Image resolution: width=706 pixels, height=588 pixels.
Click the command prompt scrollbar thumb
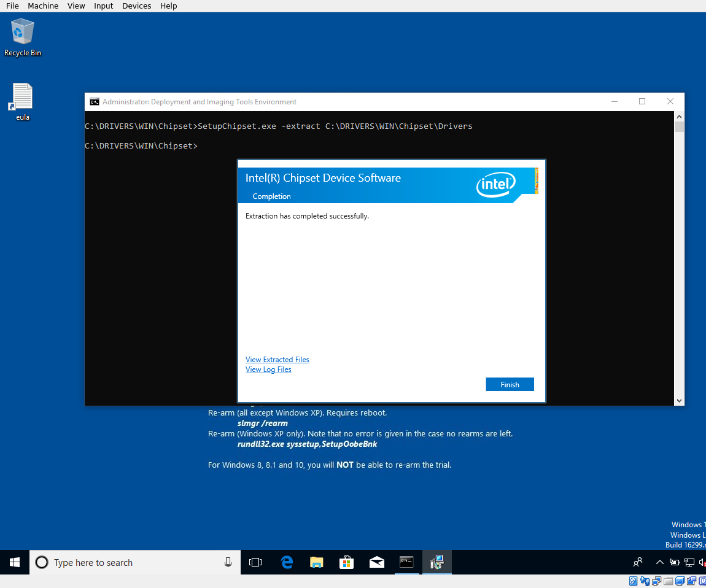[x=679, y=126]
